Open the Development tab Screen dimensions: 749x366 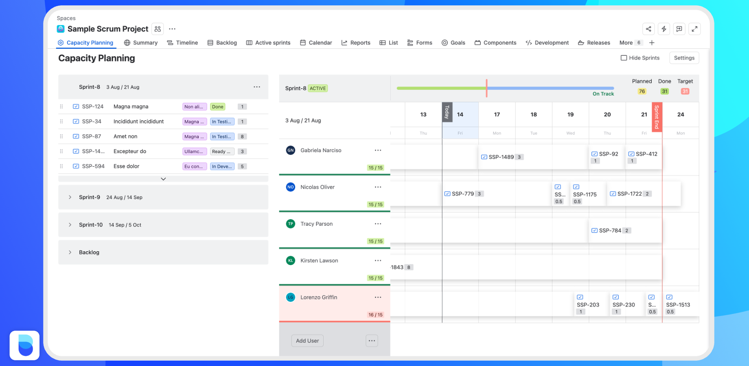547,43
